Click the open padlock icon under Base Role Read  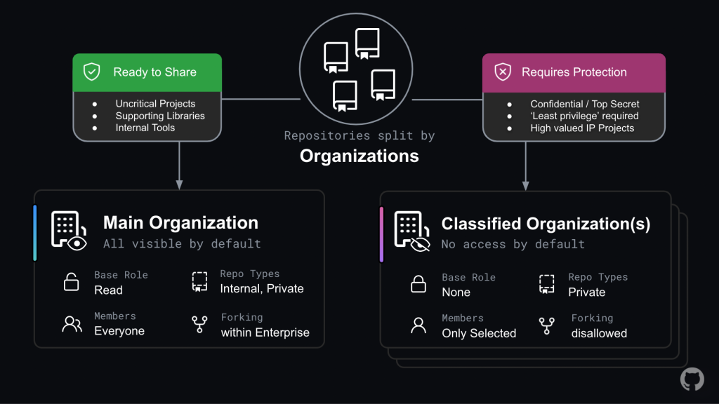pos(71,282)
